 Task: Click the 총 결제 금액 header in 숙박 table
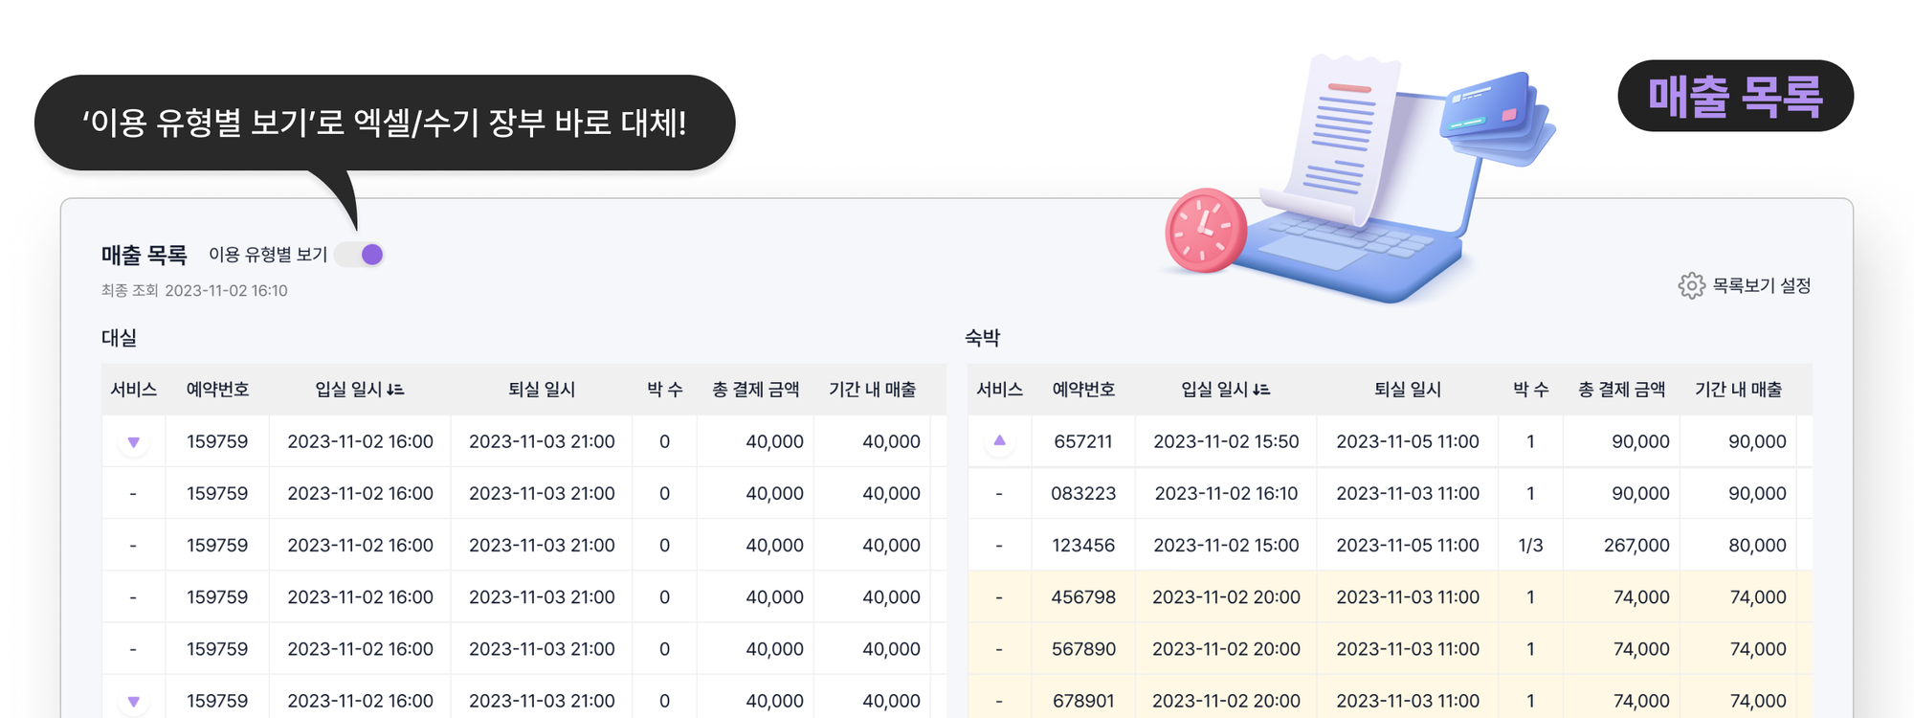click(1621, 390)
